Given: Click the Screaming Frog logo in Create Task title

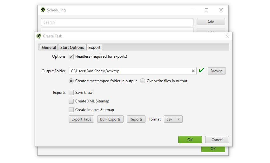Looking at the screenshot, I should tap(39, 36).
